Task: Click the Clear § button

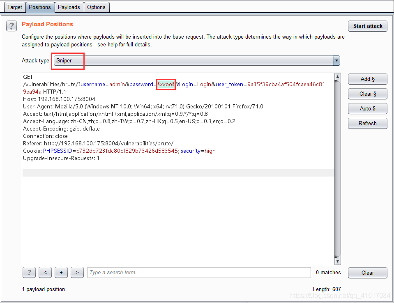Action: coord(368,94)
